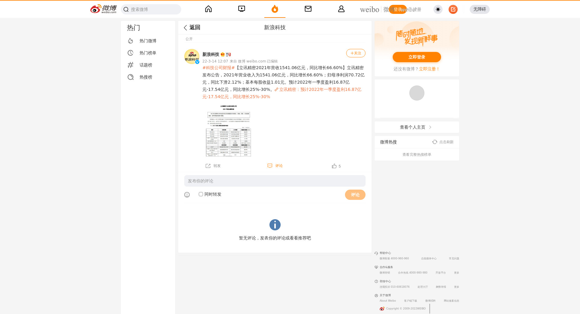Image resolution: width=580 pixels, height=314 pixels.
Task: Select 话题榜 from the sidebar
Action: pyautogui.click(x=146, y=65)
